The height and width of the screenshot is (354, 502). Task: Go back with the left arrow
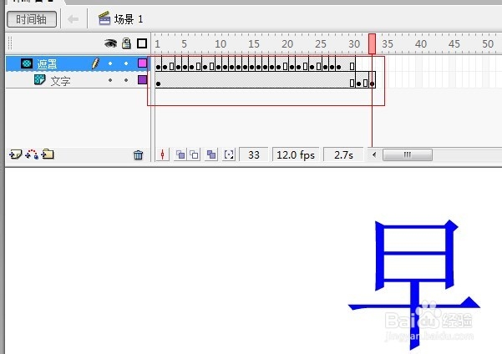coord(73,19)
